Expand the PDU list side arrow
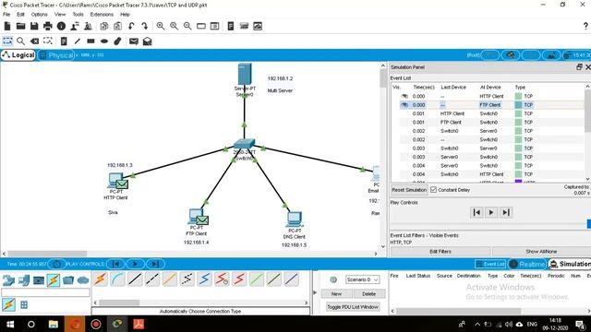The width and height of the screenshot is (591, 332). (315, 292)
